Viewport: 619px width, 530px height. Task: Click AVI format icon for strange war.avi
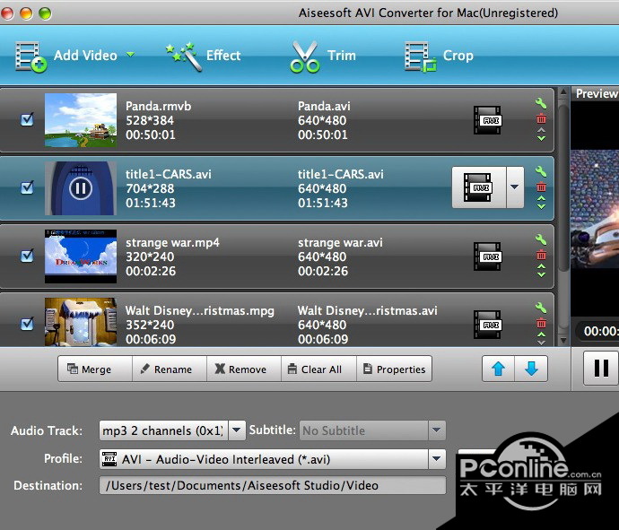[x=487, y=256]
